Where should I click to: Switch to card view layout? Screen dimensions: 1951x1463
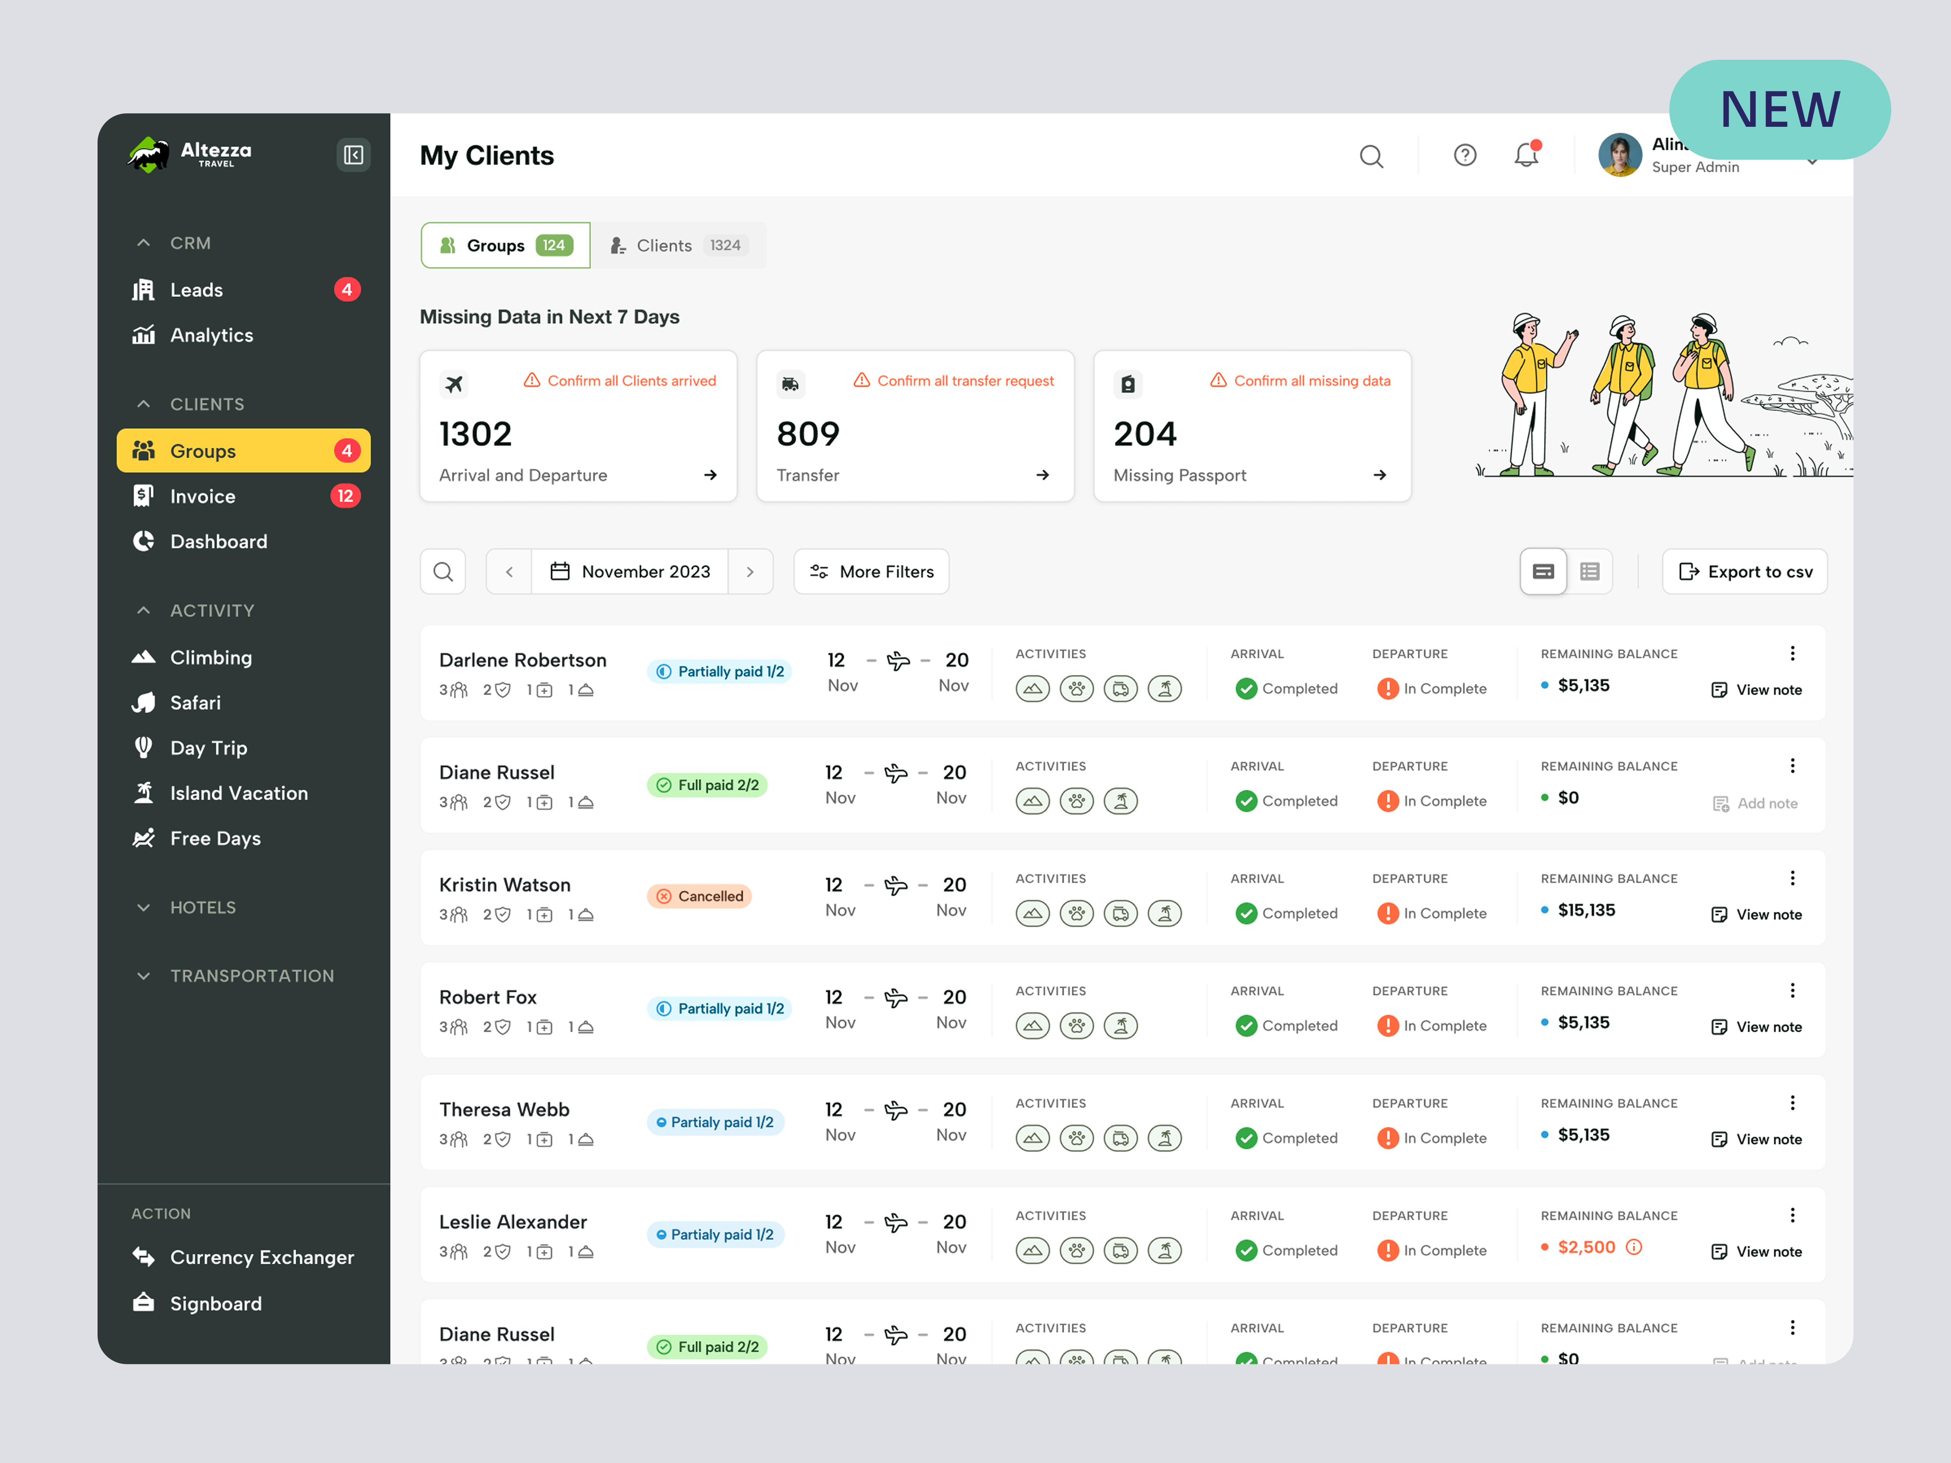coord(1543,571)
